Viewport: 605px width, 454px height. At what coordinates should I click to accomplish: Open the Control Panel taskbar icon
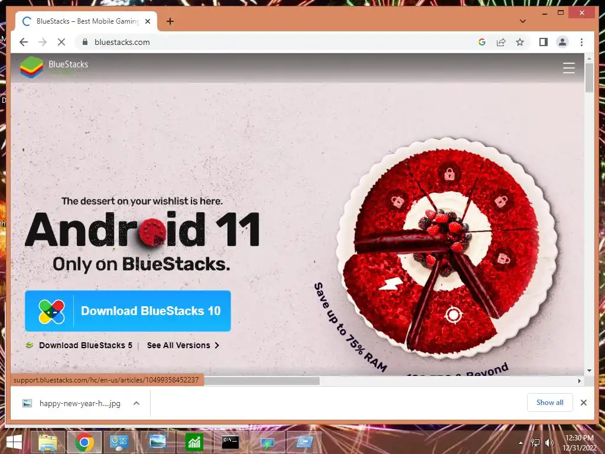(119, 442)
